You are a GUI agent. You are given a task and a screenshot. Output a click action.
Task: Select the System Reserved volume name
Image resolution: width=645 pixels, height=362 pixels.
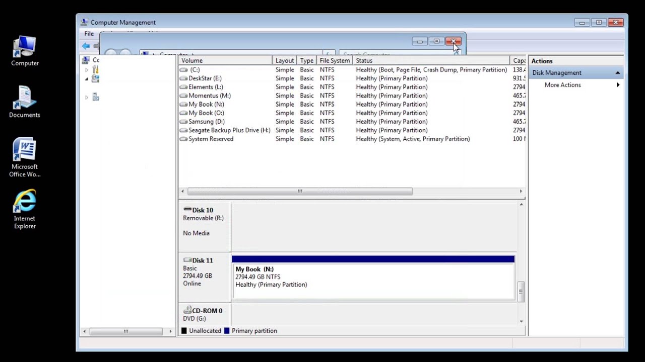pyautogui.click(x=211, y=139)
